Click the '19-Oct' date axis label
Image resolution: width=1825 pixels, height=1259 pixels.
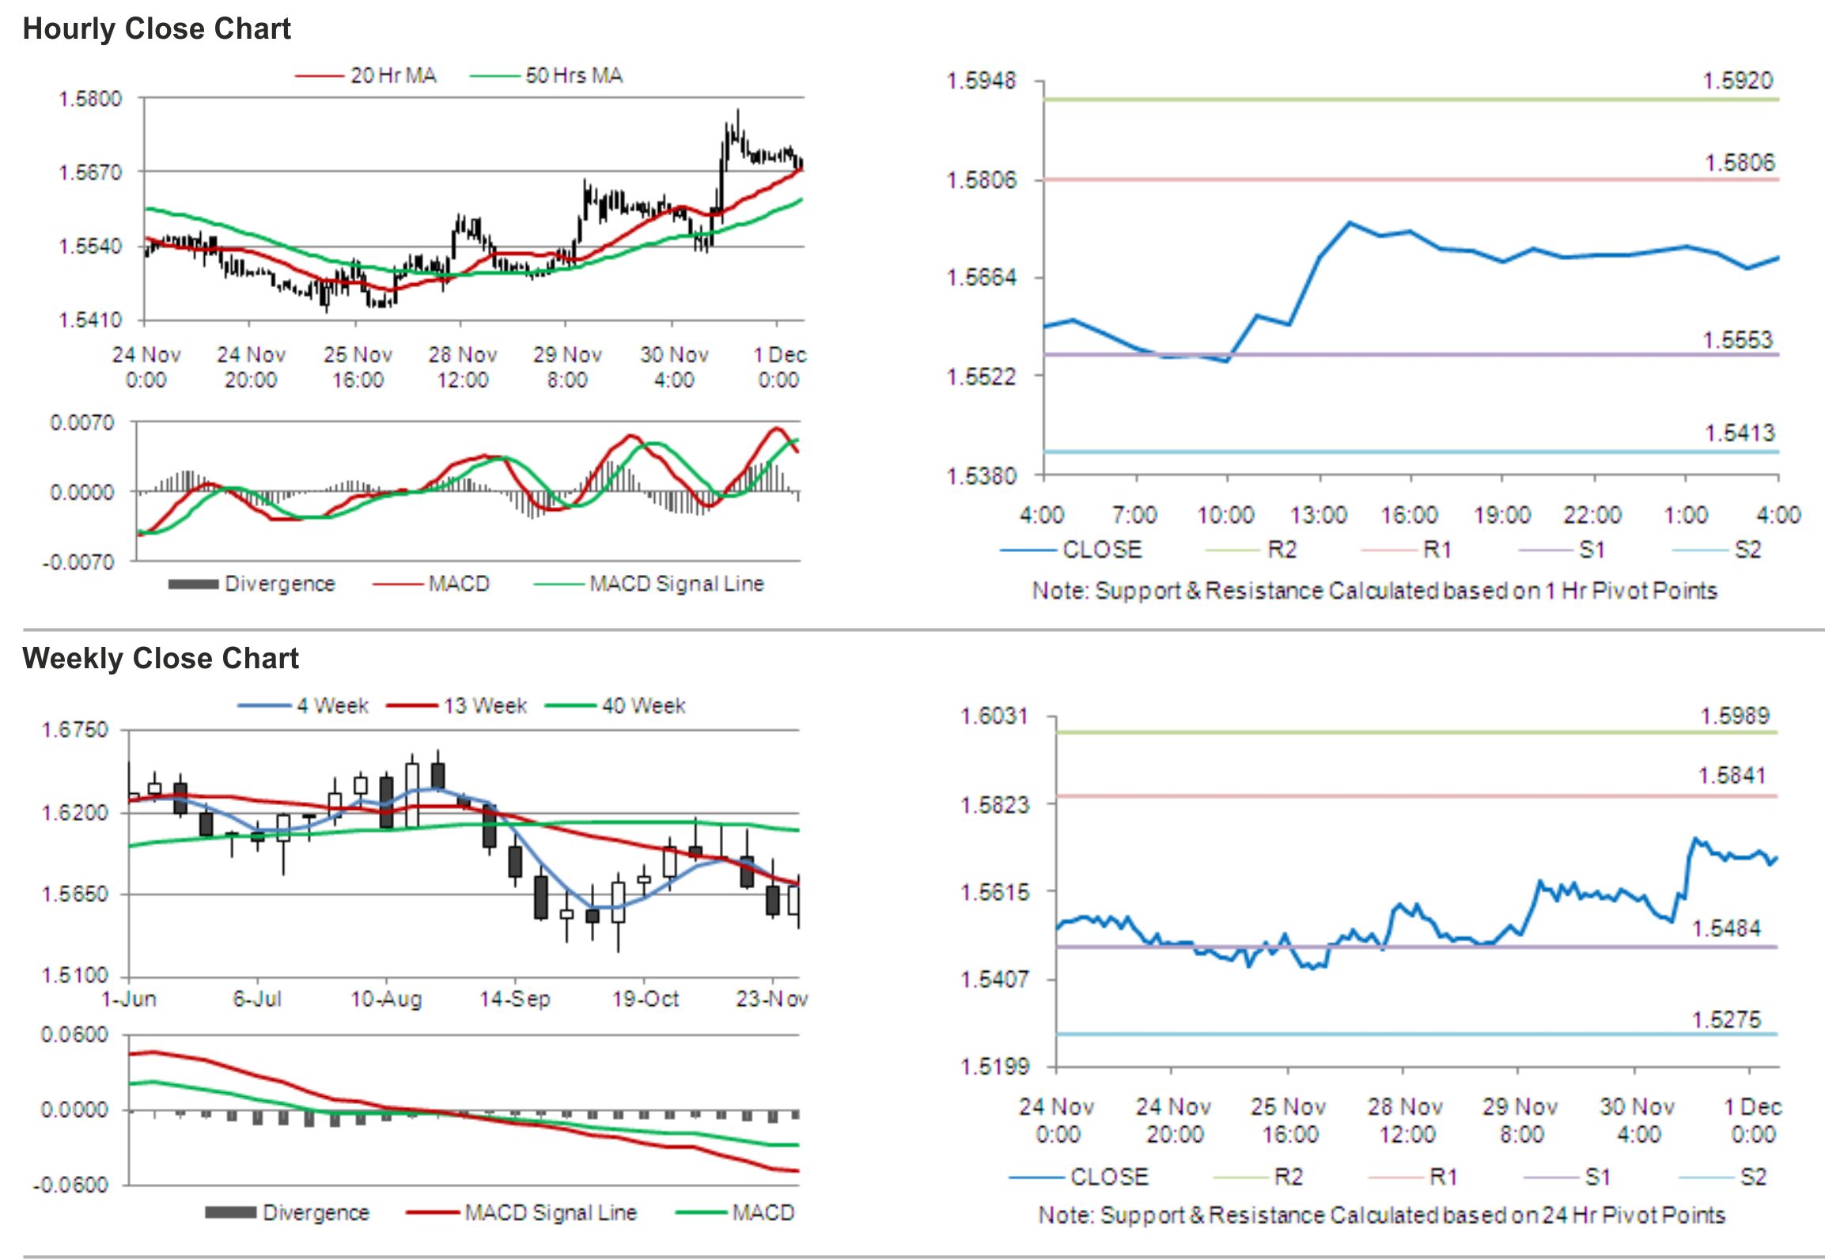point(645,1000)
